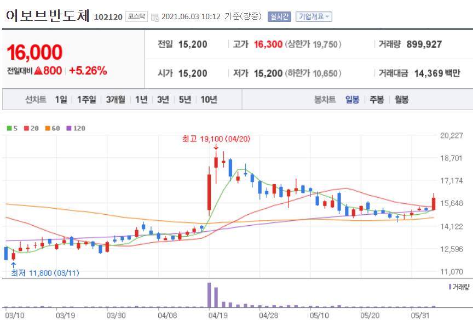Click the 봉차트 label in the chart bar
The width and height of the screenshot is (473, 326).
point(325,99)
